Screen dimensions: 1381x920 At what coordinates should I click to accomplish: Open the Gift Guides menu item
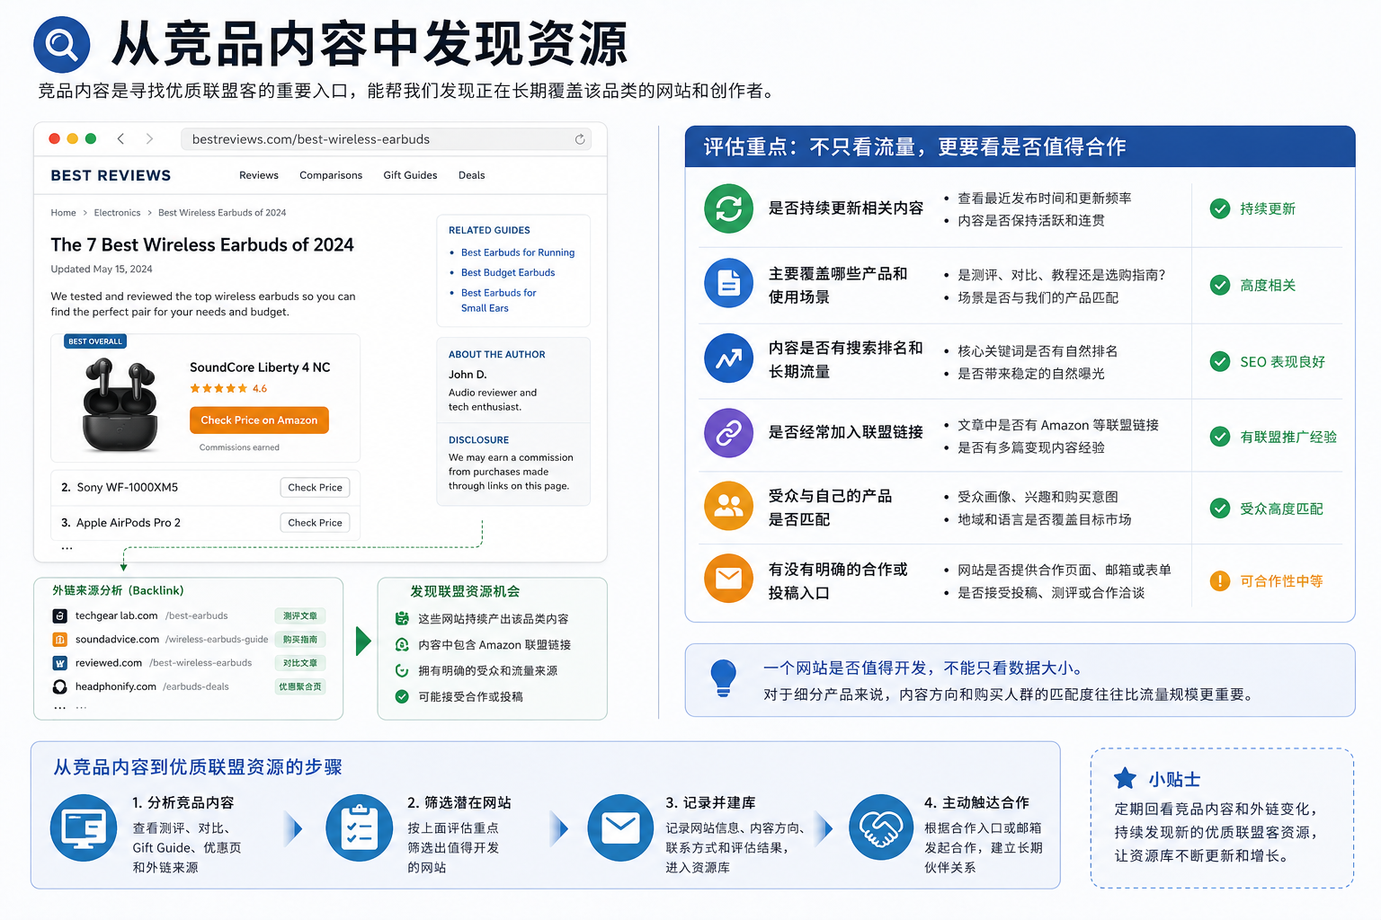coord(410,175)
